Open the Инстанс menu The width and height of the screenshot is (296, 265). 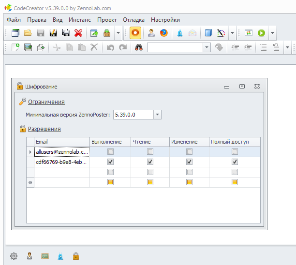click(x=80, y=20)
